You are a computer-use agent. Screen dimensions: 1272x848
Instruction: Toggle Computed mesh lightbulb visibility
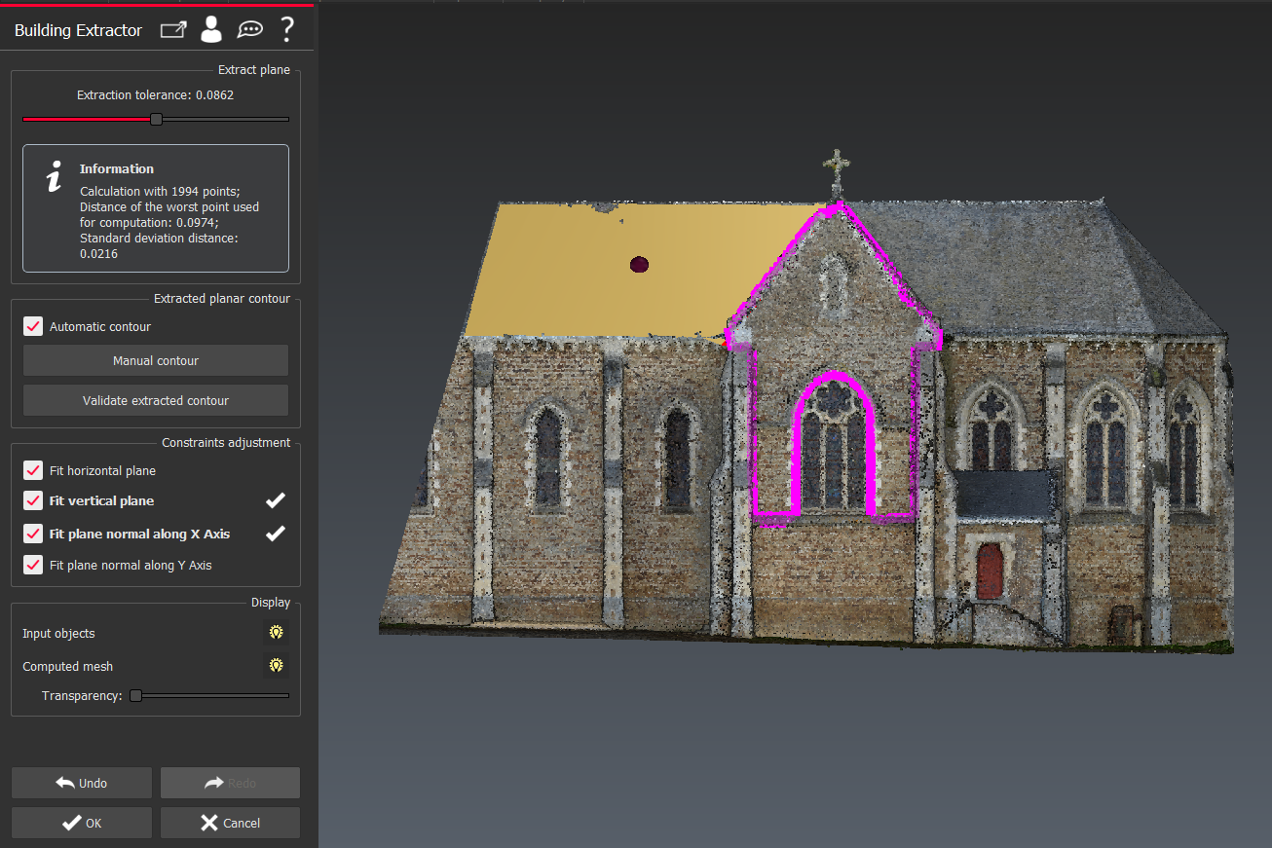click(x=277, y=666)
